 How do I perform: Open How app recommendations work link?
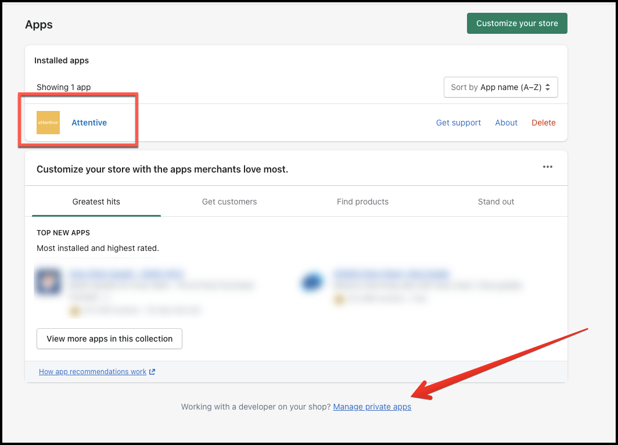(92, 372)
